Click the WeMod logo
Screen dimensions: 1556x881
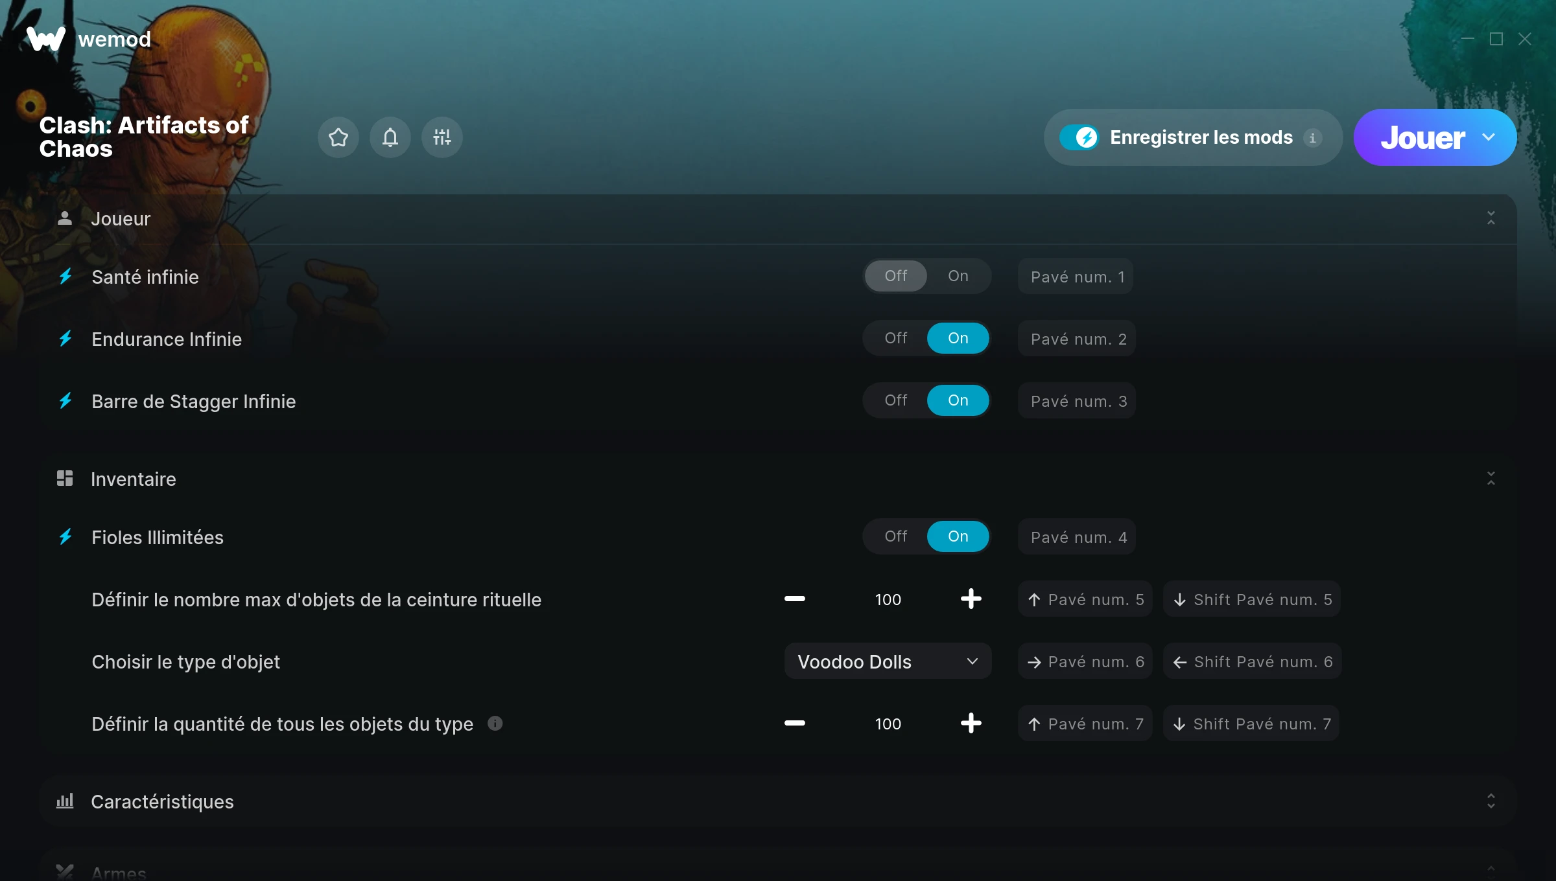click(45, 39)
